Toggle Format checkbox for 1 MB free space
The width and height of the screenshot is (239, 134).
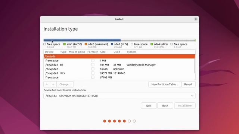[93, 60]
